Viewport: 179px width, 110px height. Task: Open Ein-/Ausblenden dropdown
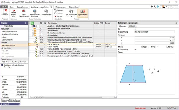(71, 13)
